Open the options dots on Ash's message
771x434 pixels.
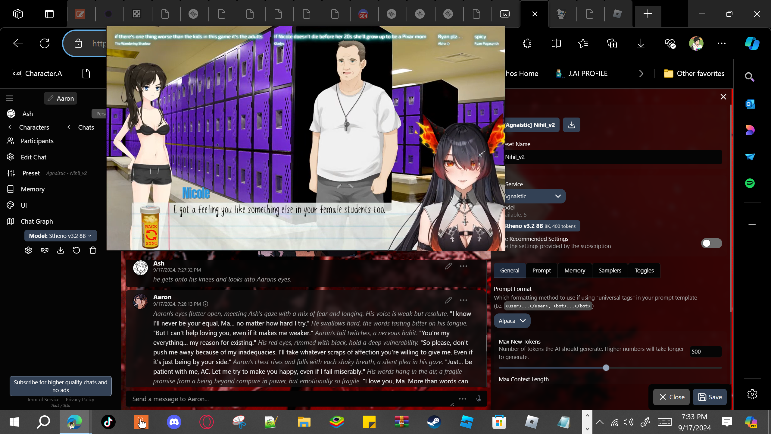[x=464, y=266]
